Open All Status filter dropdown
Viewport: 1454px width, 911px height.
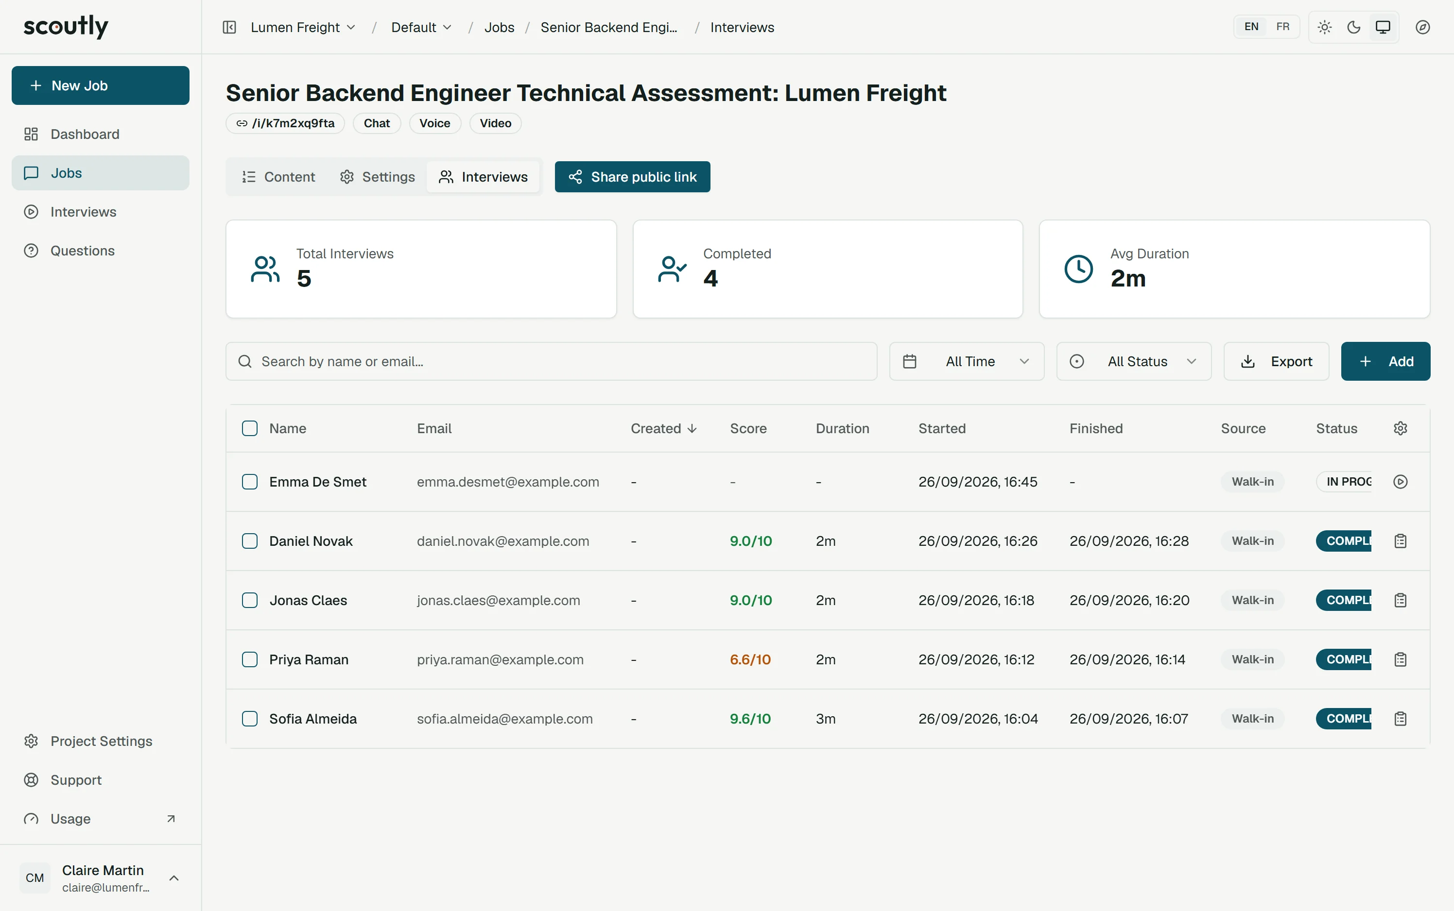point(1133,361)
